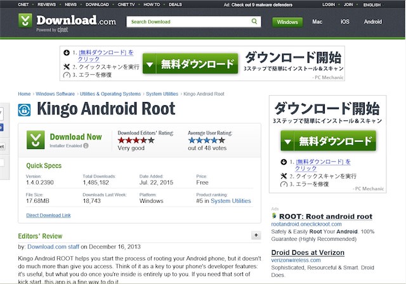This screenshot has width=406, height=284.
Task: Open the English language selector
Action: (372, 5)
